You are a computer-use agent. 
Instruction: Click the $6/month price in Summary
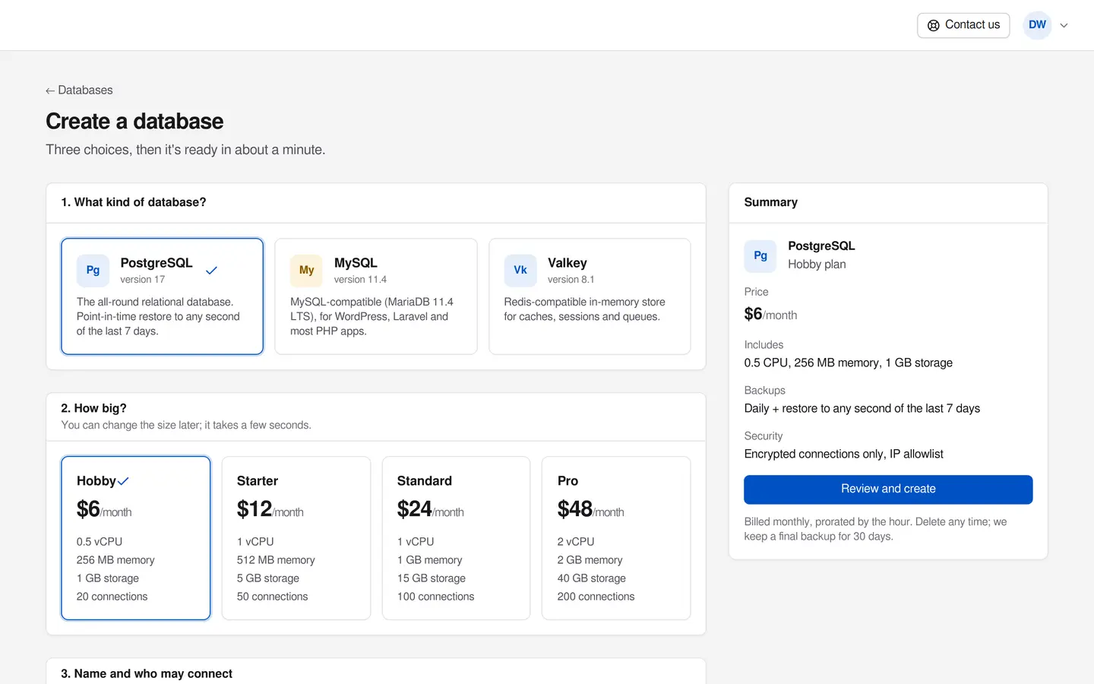pos(770,314)
